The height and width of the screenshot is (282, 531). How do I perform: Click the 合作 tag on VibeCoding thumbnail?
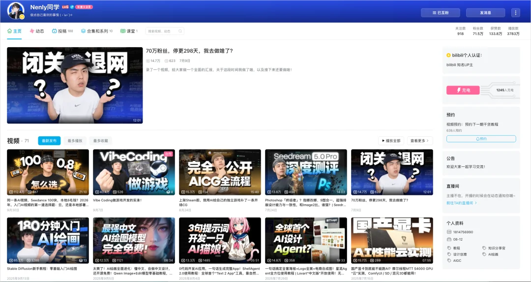click(x=168, y=154)
